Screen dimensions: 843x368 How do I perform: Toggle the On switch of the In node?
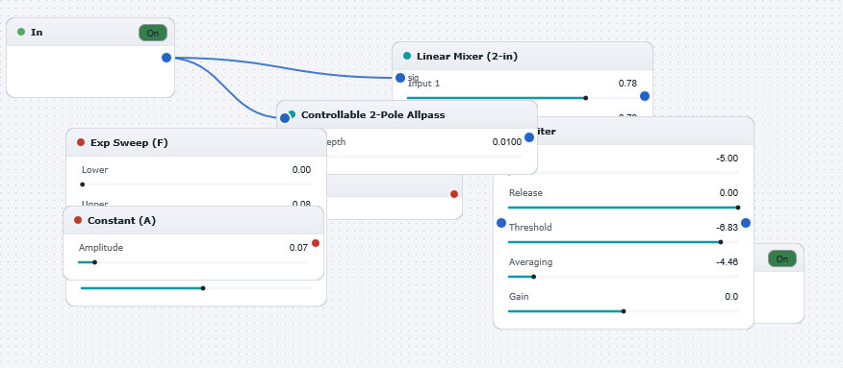coord(153,33)
